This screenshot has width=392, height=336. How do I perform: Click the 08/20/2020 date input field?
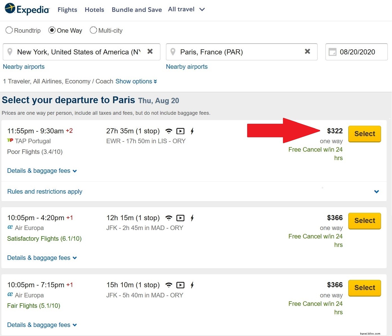pyautogui.click(x=358, y=52)
